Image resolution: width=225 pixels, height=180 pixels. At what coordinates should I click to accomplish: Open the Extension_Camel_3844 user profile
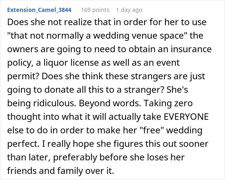click(x=39, y=10)
